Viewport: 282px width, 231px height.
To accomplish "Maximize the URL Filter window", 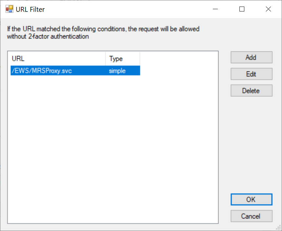I will 242,9.
